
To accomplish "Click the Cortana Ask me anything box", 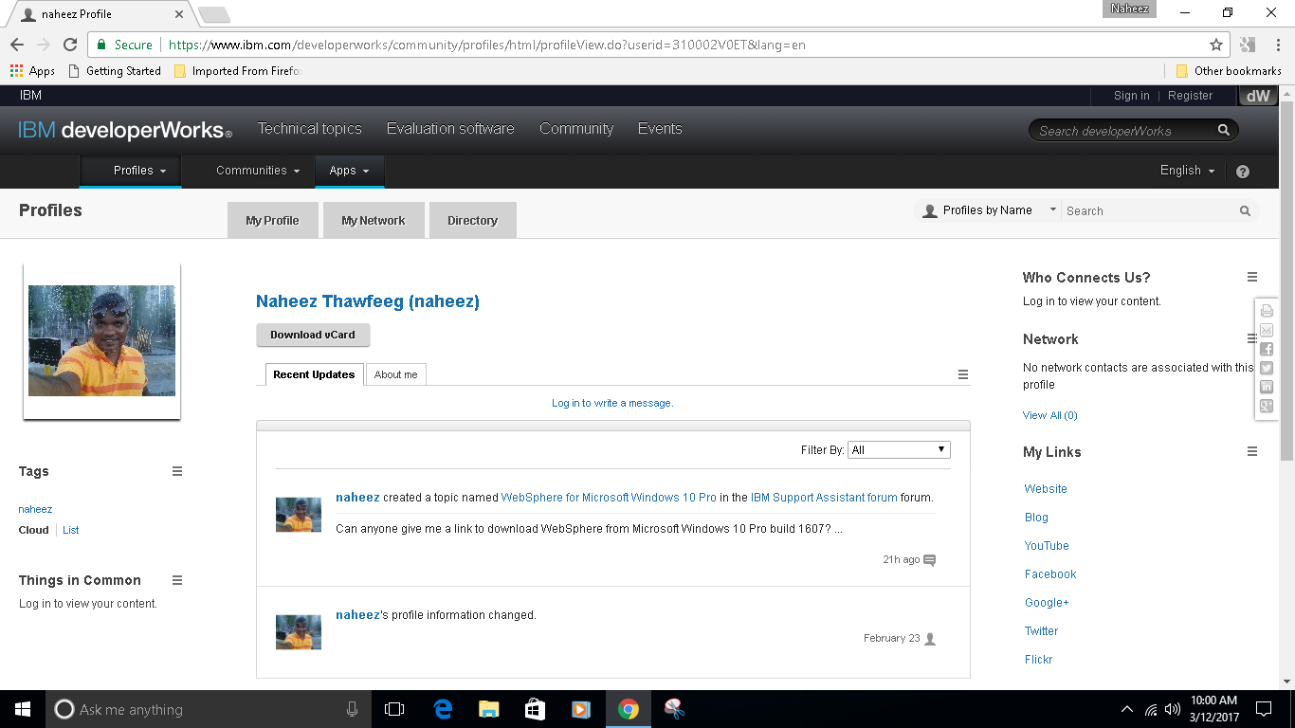I will (x=208, y=709).
